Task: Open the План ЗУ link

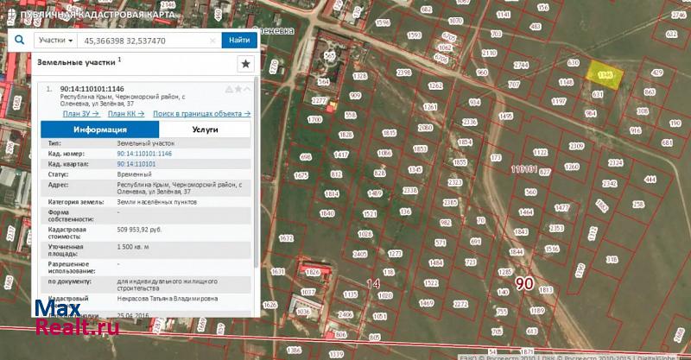Action: tap(80, 113)
